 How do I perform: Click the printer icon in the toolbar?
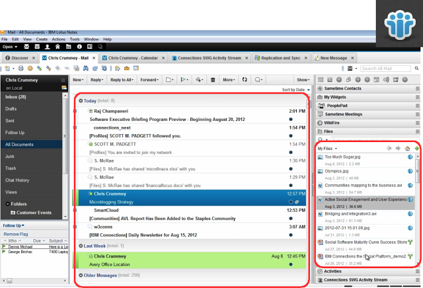pos(20,69)
